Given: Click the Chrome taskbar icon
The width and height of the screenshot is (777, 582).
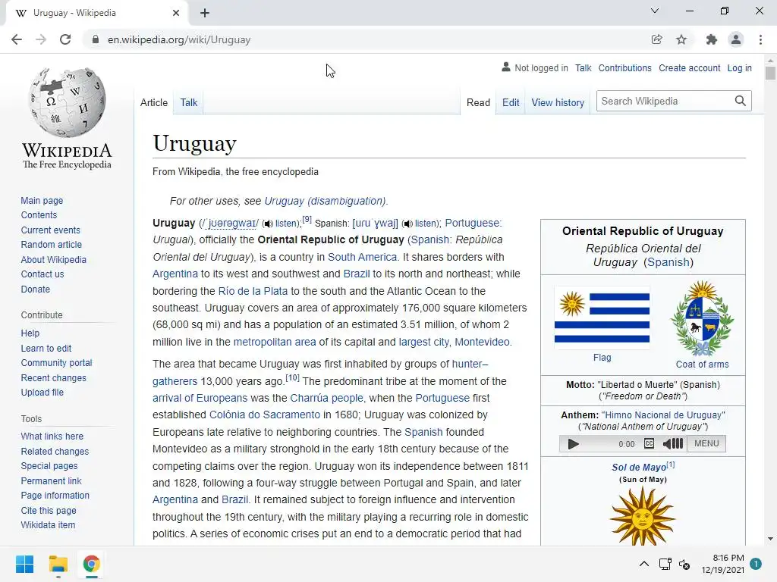Looking at the screenshot, I should 92,564.
